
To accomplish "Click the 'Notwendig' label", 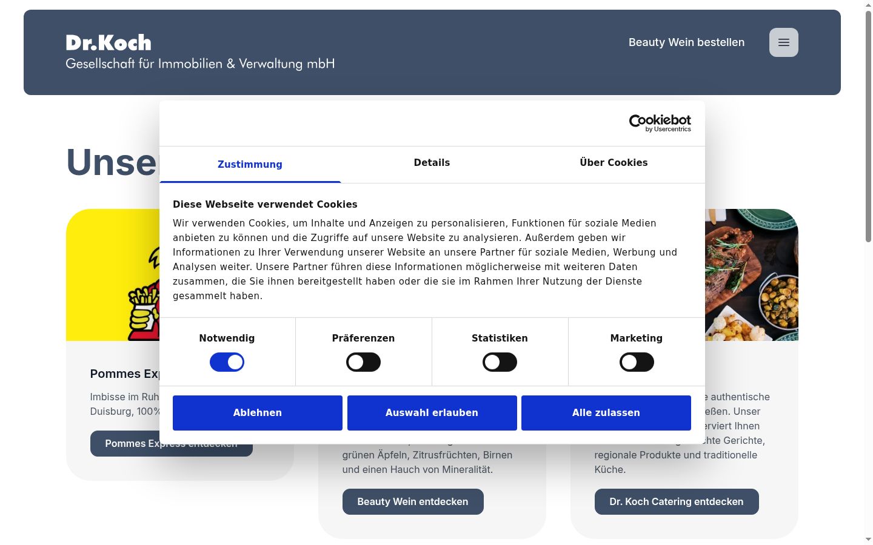I will (227, 339).
